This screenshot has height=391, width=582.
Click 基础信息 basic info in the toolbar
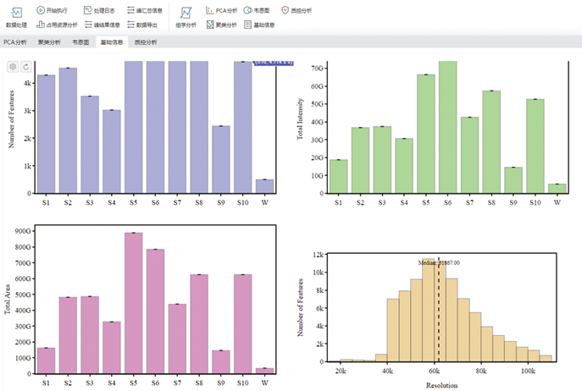pos(259,25)
